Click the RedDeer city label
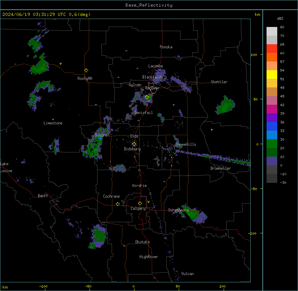 coord(152,88)
